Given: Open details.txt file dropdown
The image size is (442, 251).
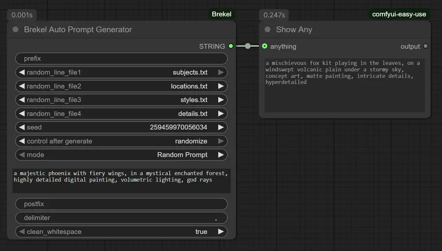Looking at the screenshot, I should pyautogui.click(x=193, y=114).
